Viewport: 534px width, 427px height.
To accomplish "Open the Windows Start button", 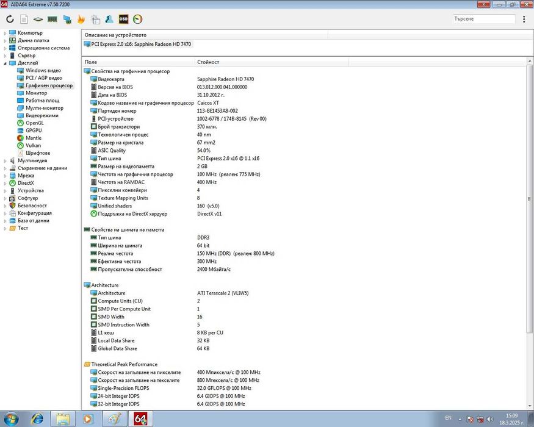I will 11,419.
